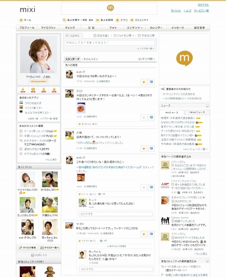
Task: Open new friend requests notification icon
Action: (44, 90)
